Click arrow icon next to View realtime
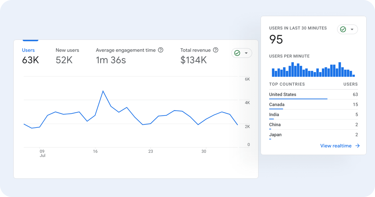The width and height of the screenshot is (375, 197). pos(357,146)
